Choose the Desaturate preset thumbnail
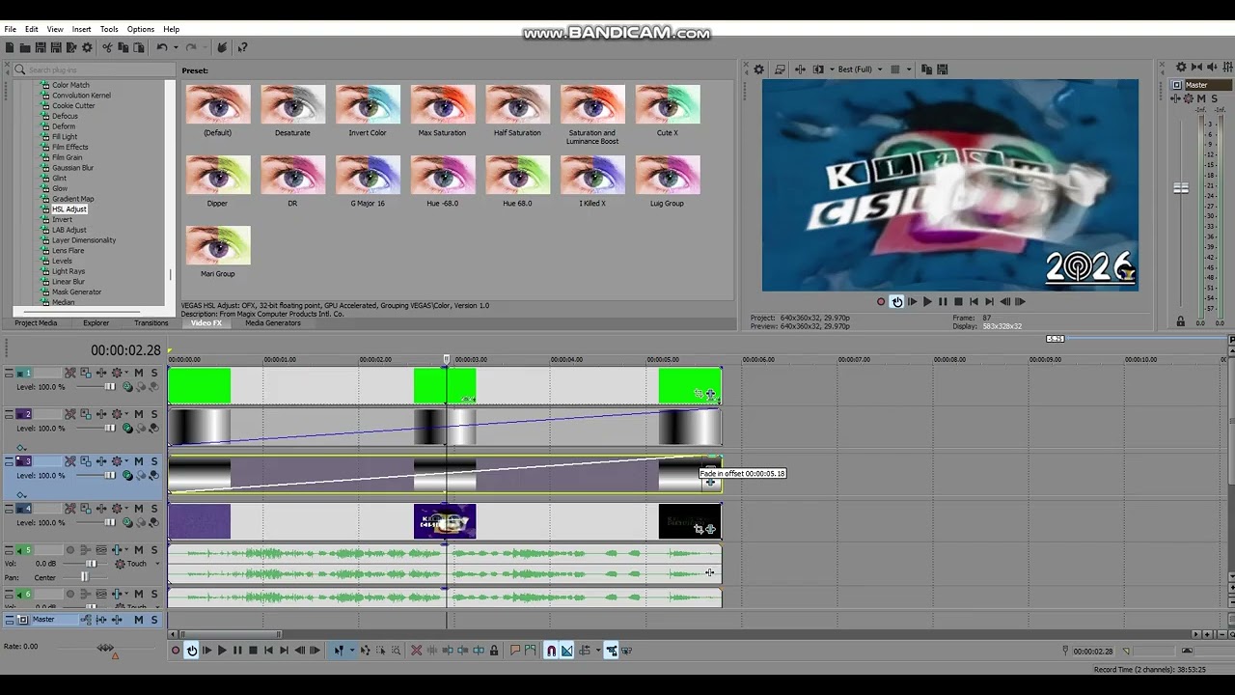 coord(292,104)
